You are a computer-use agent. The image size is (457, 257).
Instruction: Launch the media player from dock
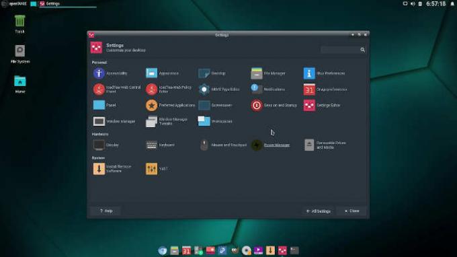[258, 250]
